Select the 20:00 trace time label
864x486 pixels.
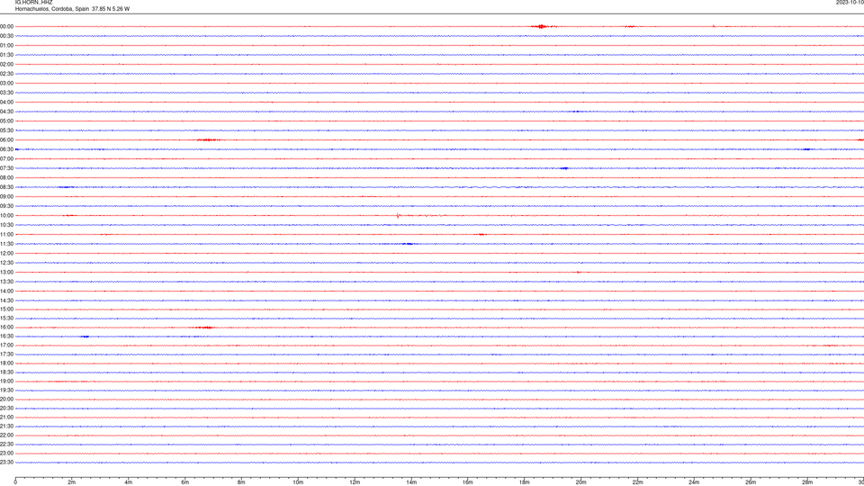[6, 400]
